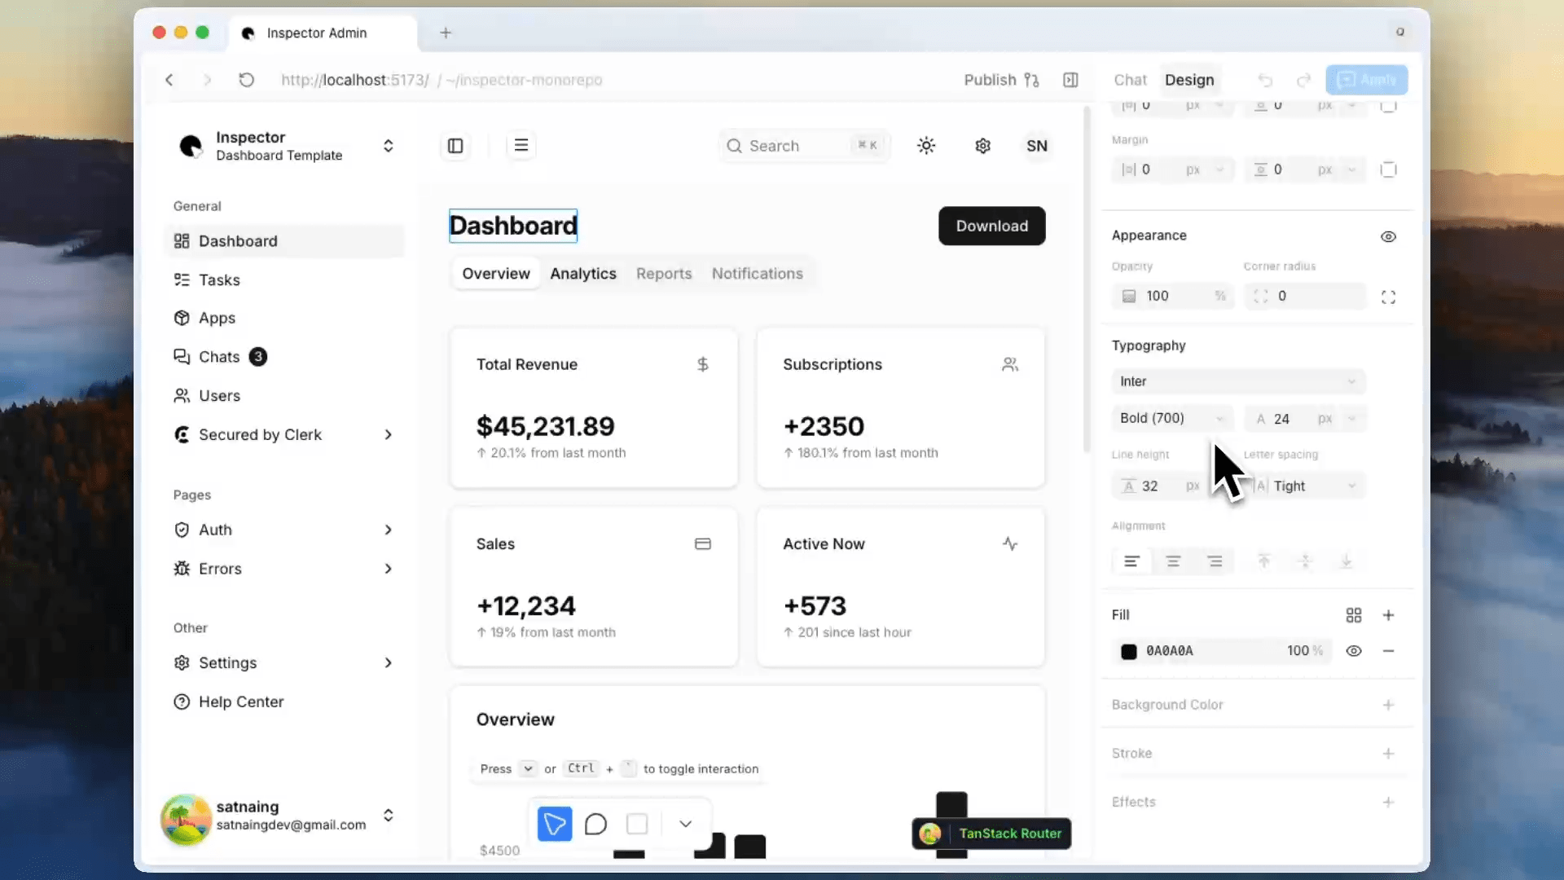Toggle Fill color visibility eye
Image resolution: width=1564 pixels, height=880 pixels.
[1353, 651]
